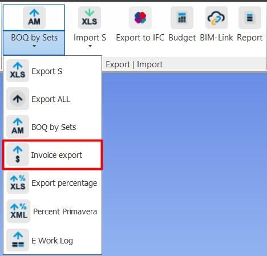Image resolution: width=267 pixels, height=256 pixels.
Task: Click the Invoice export dollar icon
Action: (18, 155)
